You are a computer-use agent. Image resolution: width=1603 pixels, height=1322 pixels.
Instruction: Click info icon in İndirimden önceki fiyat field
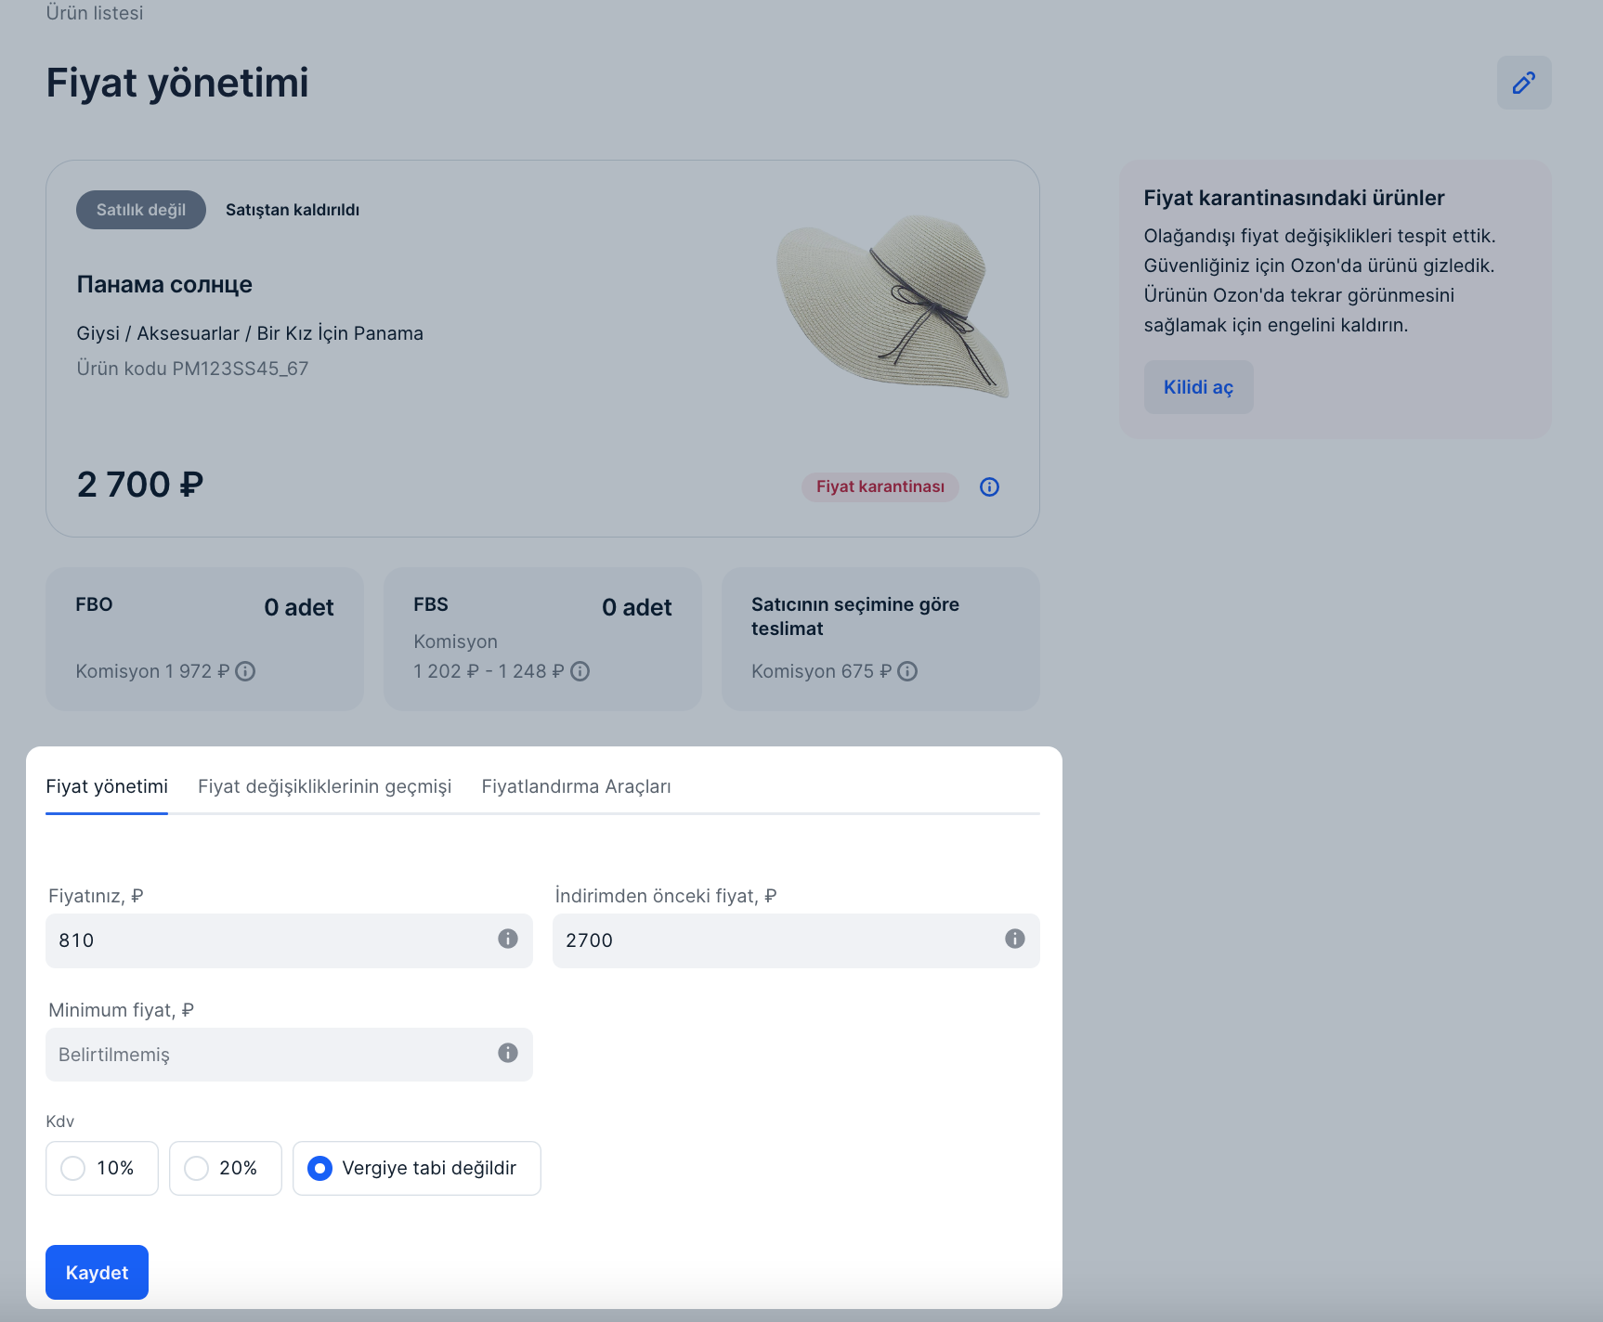[x=1015, y=939]
